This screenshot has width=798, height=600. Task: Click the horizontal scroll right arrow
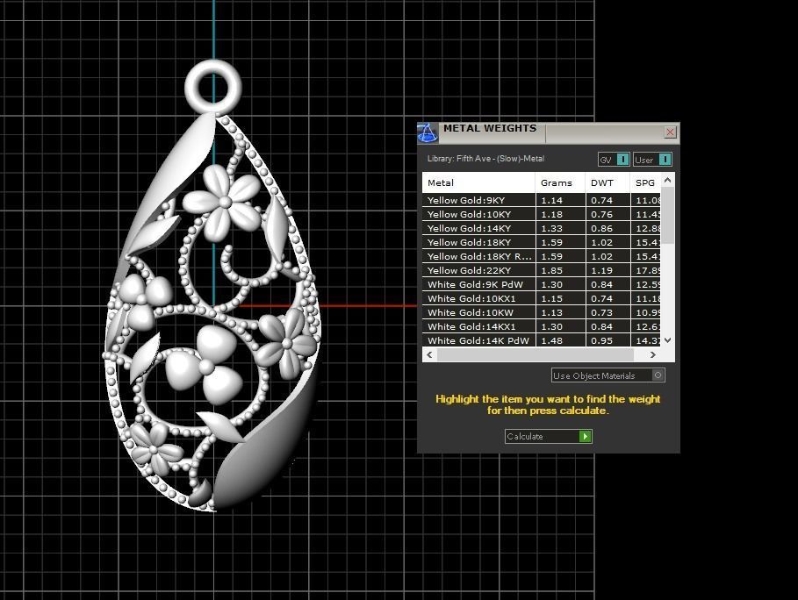653,354
